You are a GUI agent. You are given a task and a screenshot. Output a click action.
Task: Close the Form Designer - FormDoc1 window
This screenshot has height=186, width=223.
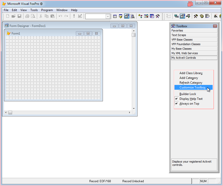(x=131, y=26)
